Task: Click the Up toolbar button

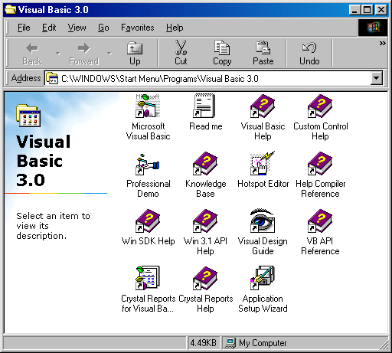Action: 135,54
